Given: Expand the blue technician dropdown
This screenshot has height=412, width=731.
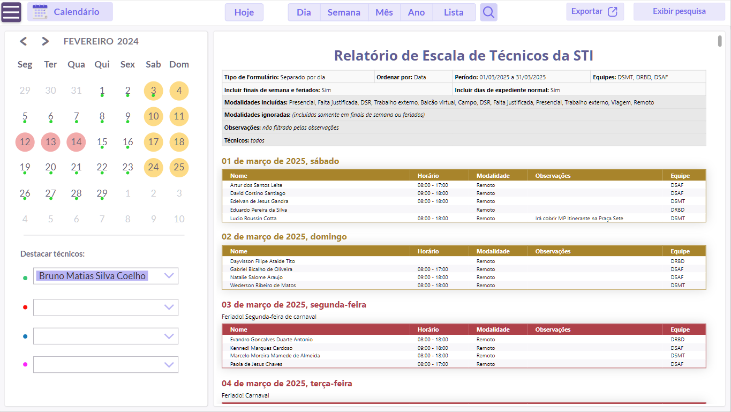Looking at the screenshot, I should pyautogui.click(x=169, y=336).
